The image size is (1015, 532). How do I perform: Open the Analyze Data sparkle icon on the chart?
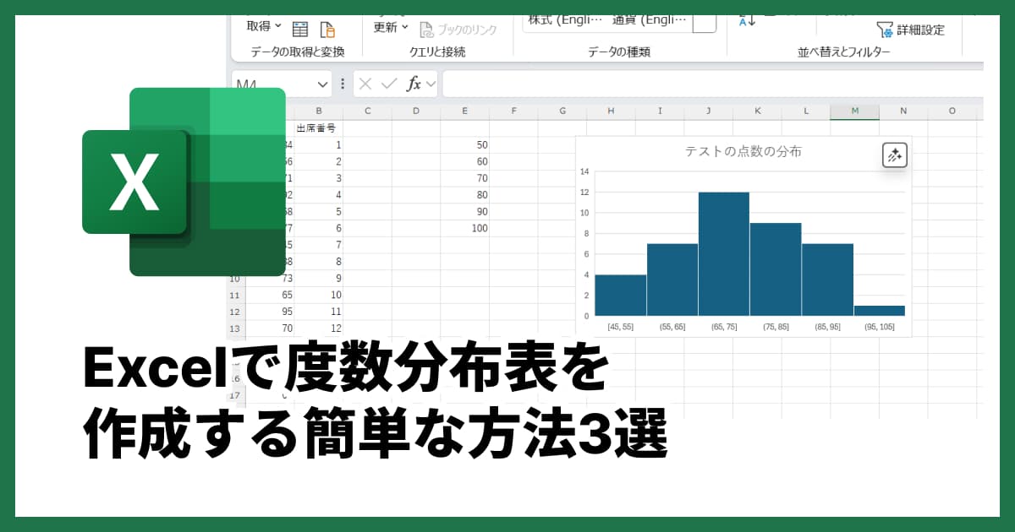pos(894,155)
